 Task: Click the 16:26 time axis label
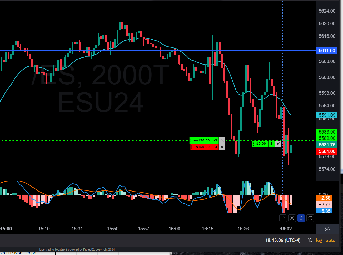[x=243, y=229]
